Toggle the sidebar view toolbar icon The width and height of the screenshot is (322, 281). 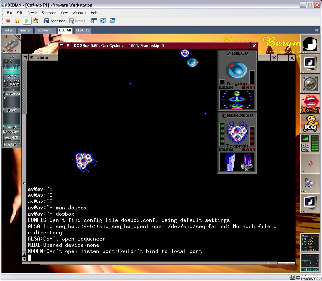pyautogui.click(x=94, y=21)
